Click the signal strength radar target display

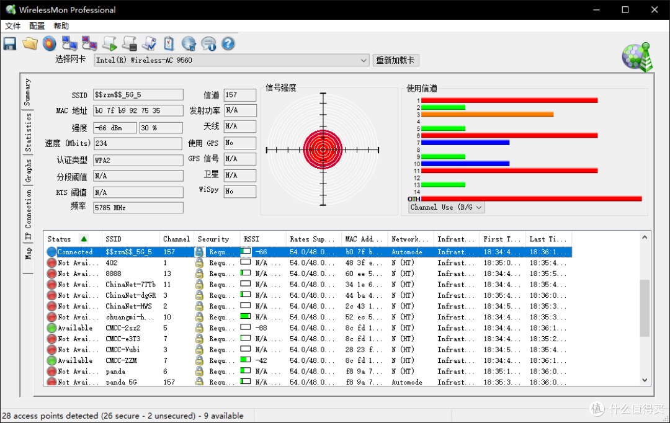coord(323,149)
